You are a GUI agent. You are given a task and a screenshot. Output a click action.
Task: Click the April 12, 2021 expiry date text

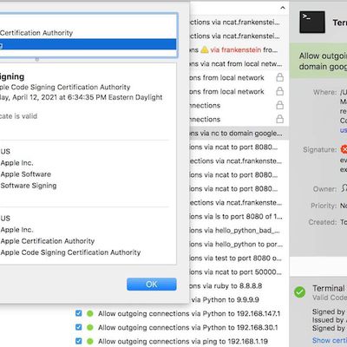tap(82, 97)
